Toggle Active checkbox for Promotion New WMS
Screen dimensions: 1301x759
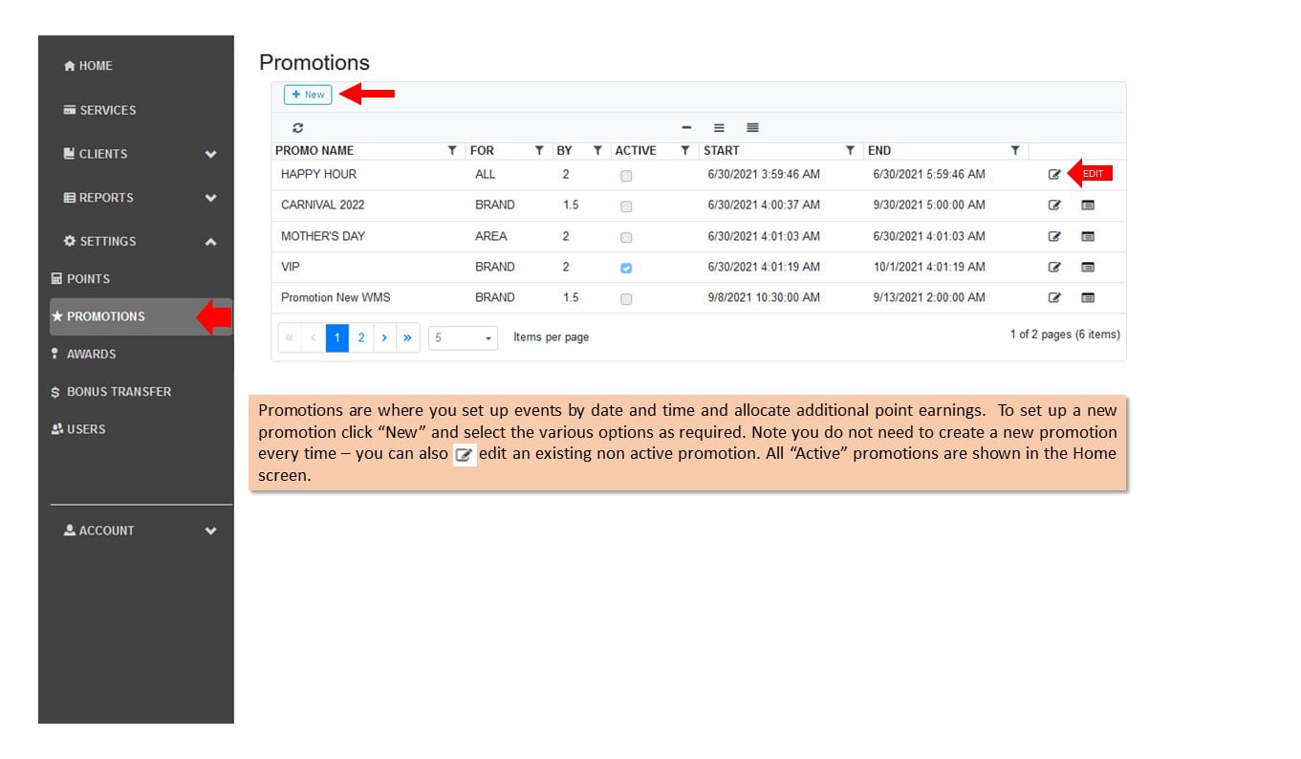(x=626, y=299)
